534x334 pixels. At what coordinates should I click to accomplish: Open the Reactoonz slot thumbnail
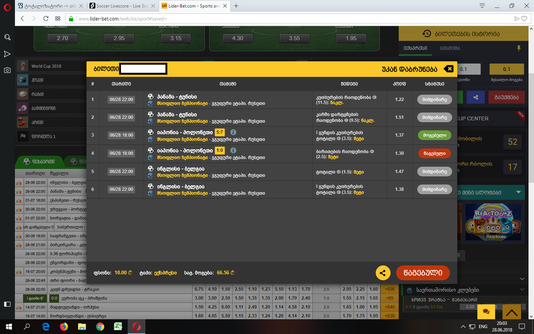pos(493,222)
